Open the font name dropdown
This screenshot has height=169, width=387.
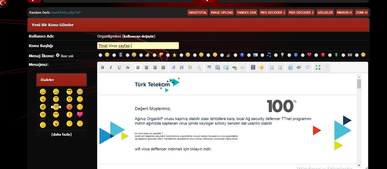[174, 68]
